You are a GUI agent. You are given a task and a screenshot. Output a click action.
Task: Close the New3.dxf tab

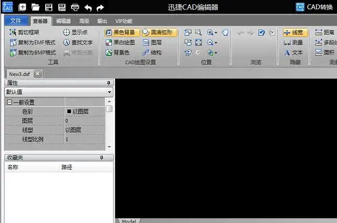(38, 74)
